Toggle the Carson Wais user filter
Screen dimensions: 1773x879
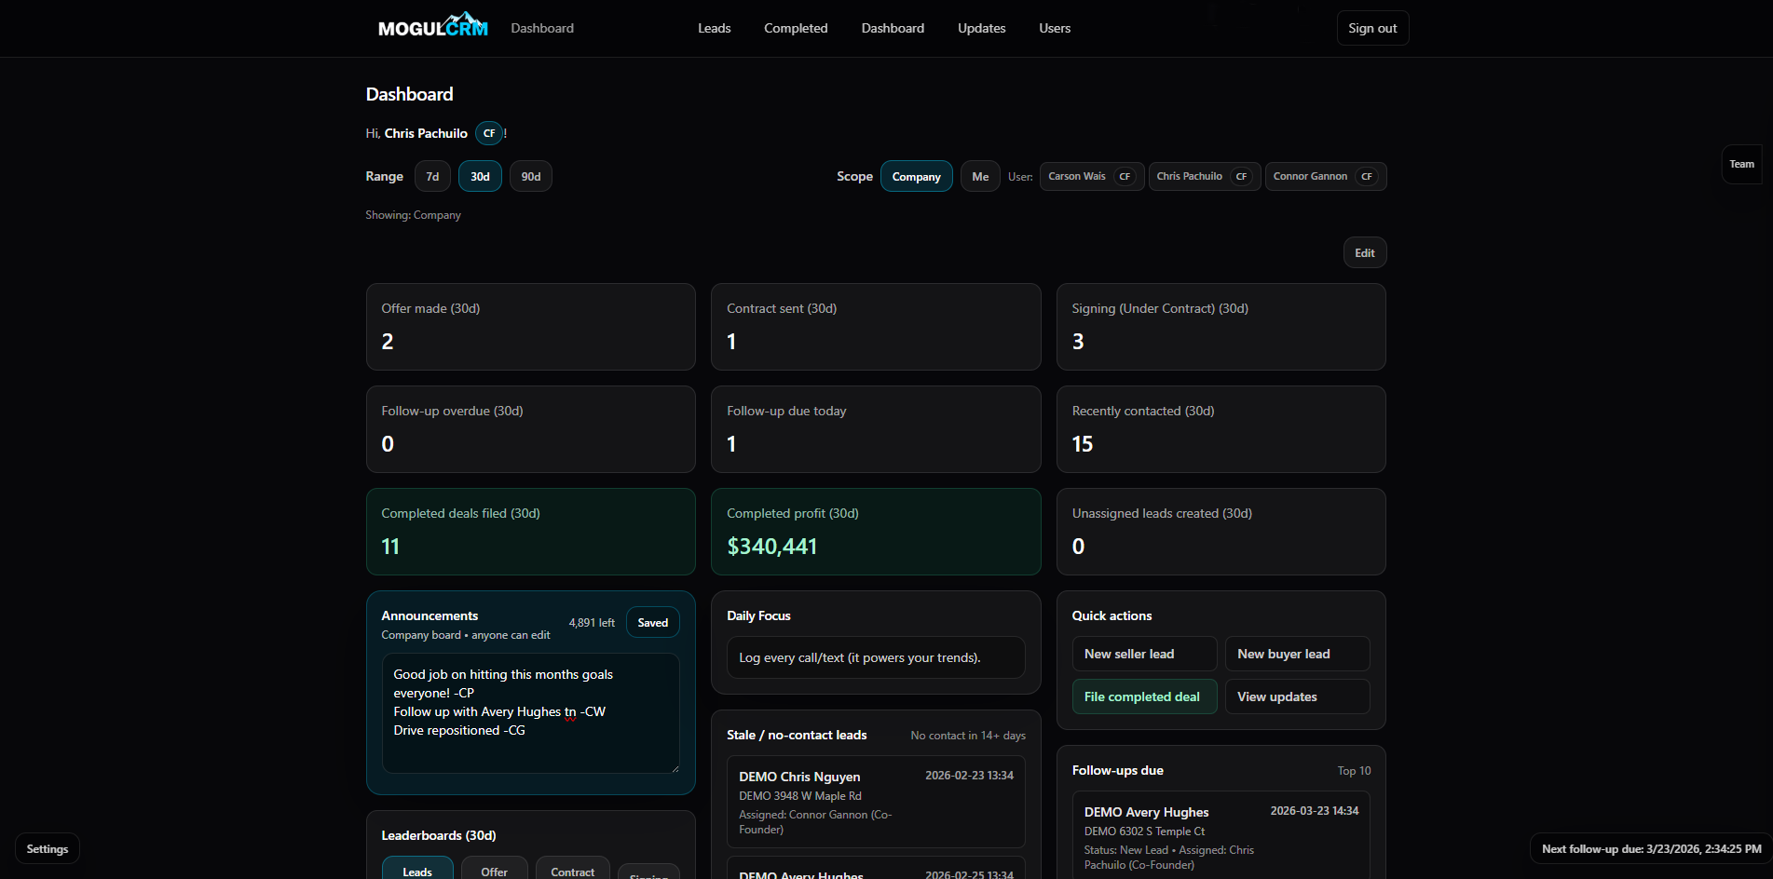[1090, 176]
